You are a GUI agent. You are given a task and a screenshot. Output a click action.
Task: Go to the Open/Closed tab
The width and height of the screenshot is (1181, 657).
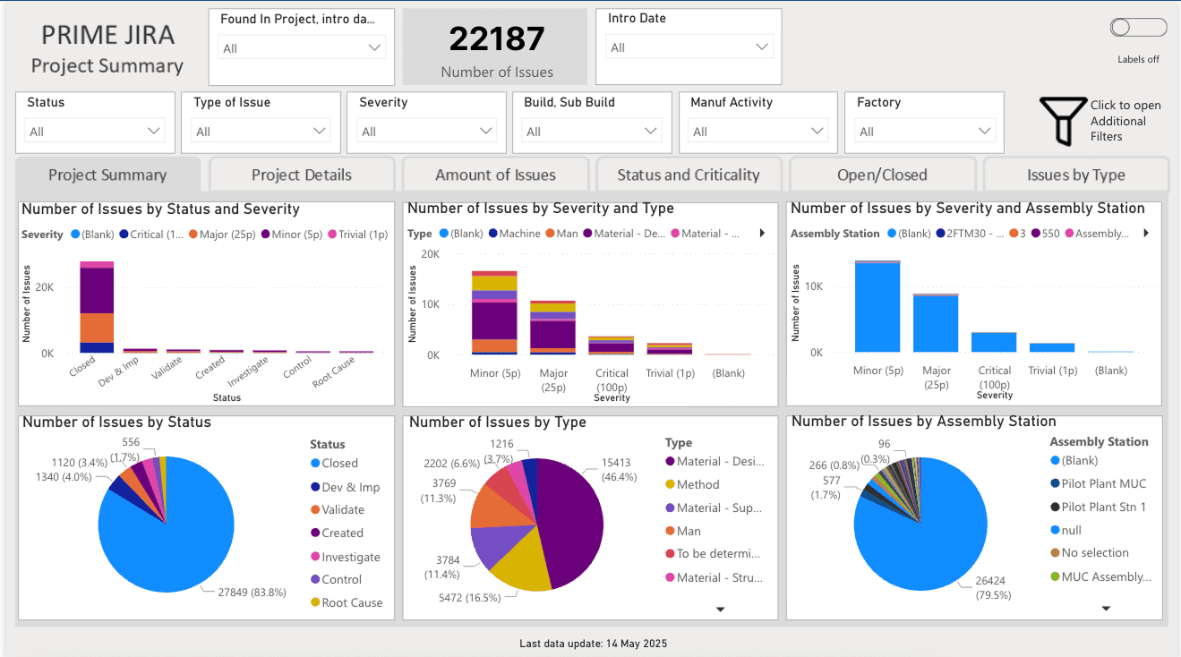(882, 175)
